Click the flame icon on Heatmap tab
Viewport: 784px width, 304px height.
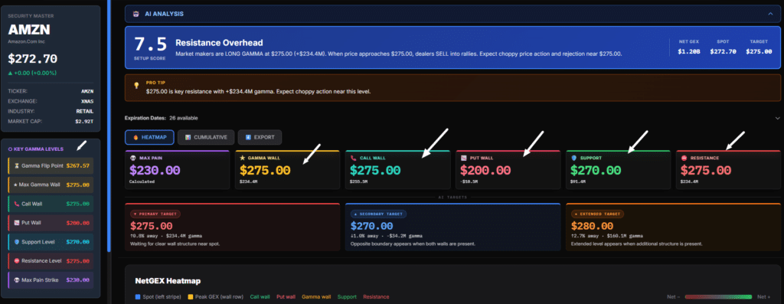tap(135, 137)
